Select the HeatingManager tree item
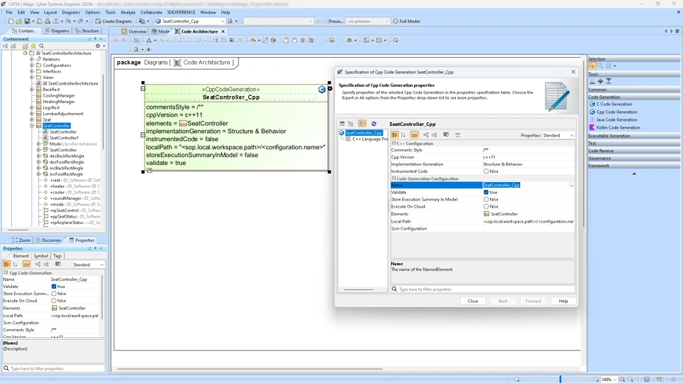This screenshot has width=683, height=384. (59, 102)
